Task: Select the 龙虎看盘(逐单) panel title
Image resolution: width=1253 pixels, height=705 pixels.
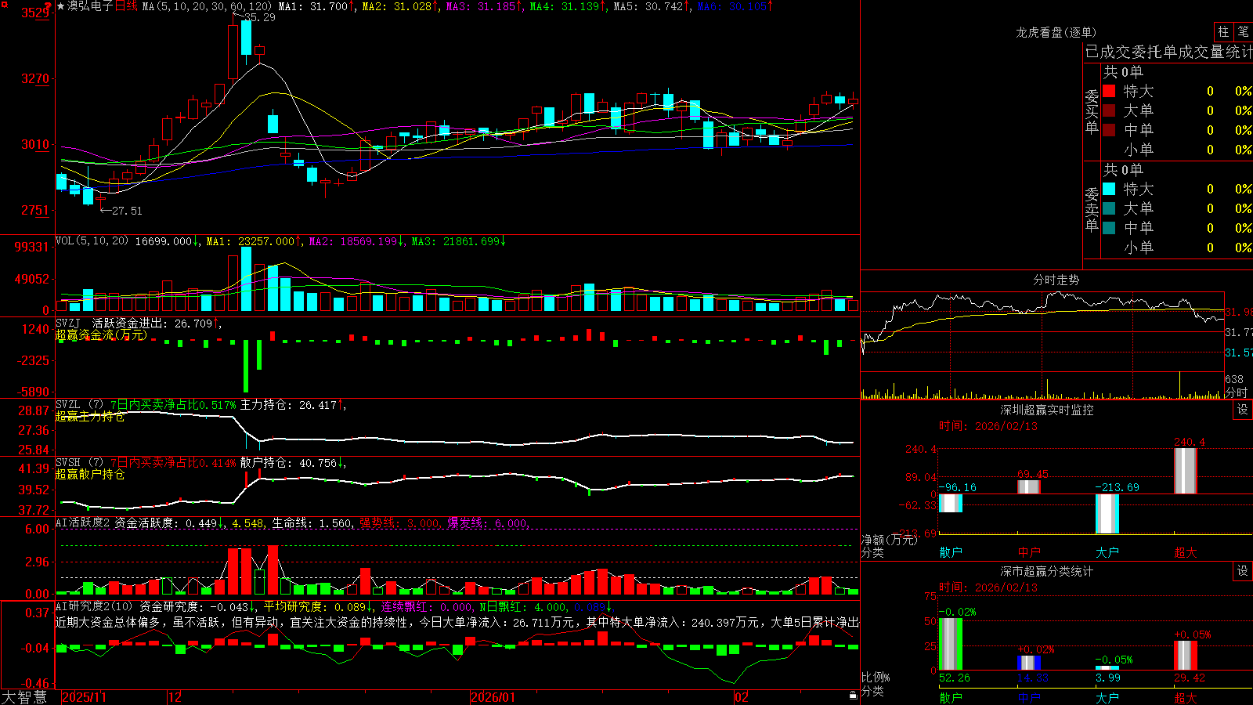Action: tap(1056, 32)
